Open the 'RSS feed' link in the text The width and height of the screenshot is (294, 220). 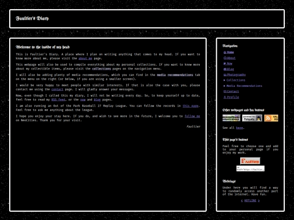58,99
